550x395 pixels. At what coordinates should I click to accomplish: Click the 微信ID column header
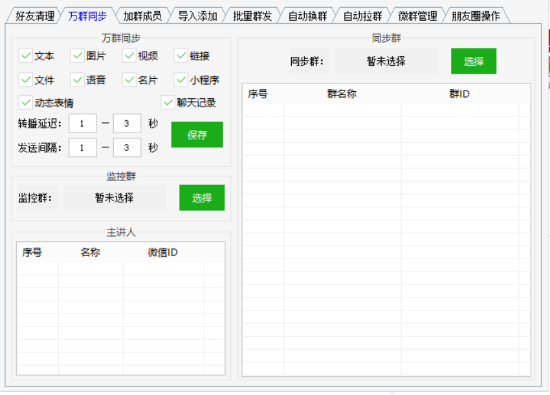(162, 253)
